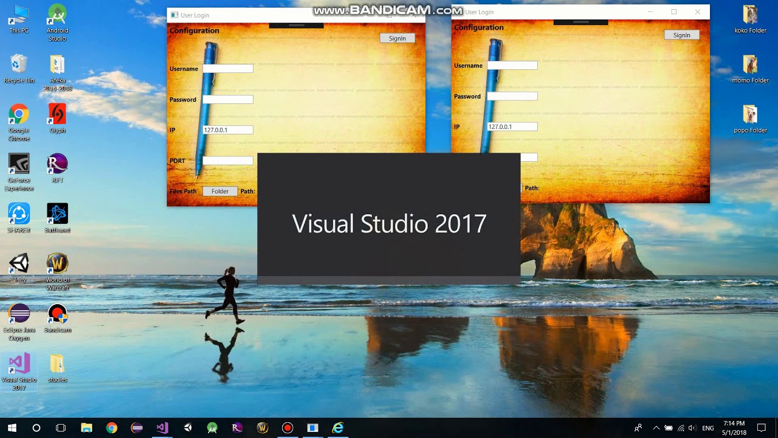Select the Visual Studio 2017 desktop icon
Viewport: 778px width, 438px height.
(19, 372)
